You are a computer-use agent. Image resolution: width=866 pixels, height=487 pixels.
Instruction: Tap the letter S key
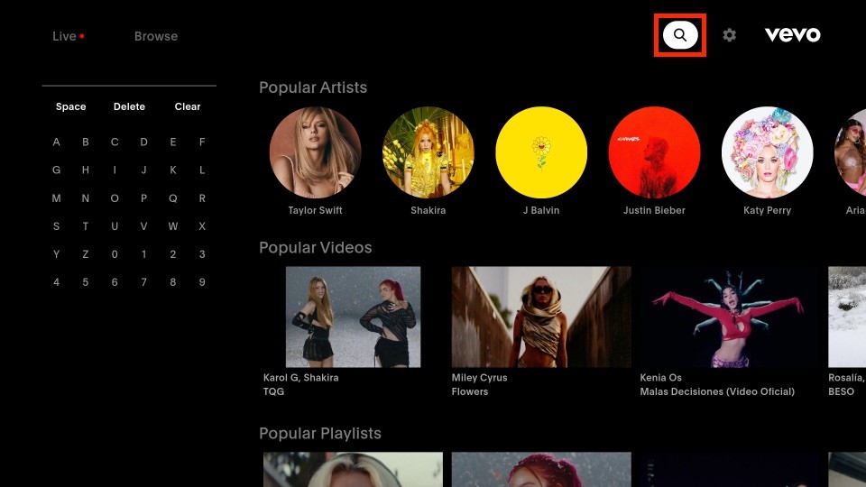pyautogui.click(x=56, y=226)
